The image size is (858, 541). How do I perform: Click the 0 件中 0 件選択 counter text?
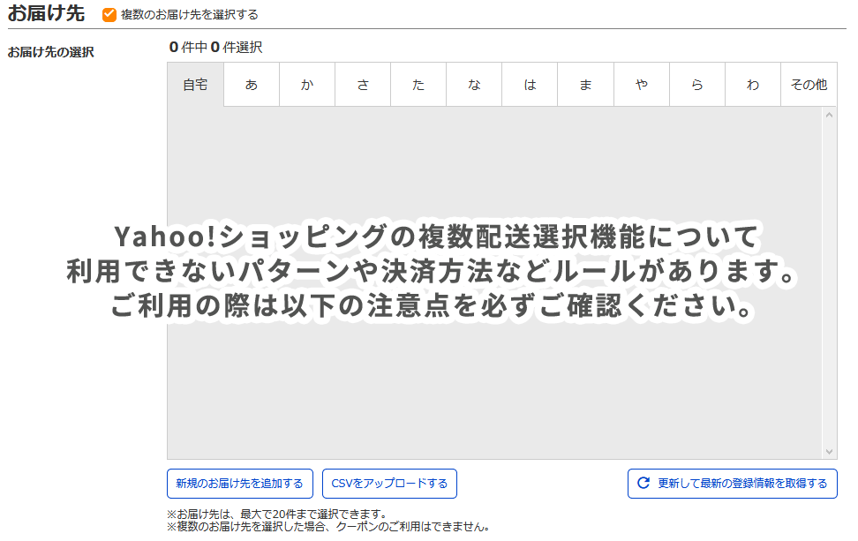click(x=215, y=48)
